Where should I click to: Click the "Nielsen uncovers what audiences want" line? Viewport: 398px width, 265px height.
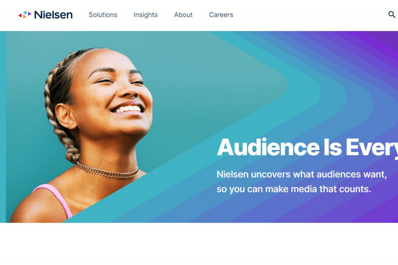302,174
